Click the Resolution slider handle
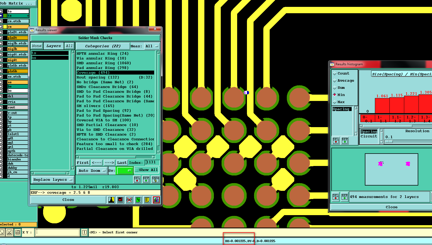The image size is (432, 245). coord(389,142)
